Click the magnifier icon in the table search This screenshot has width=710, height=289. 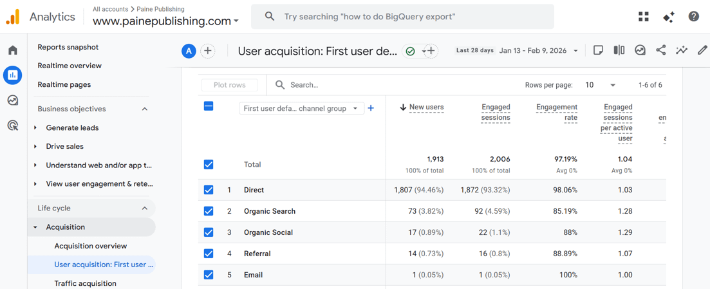pos(280,85)
